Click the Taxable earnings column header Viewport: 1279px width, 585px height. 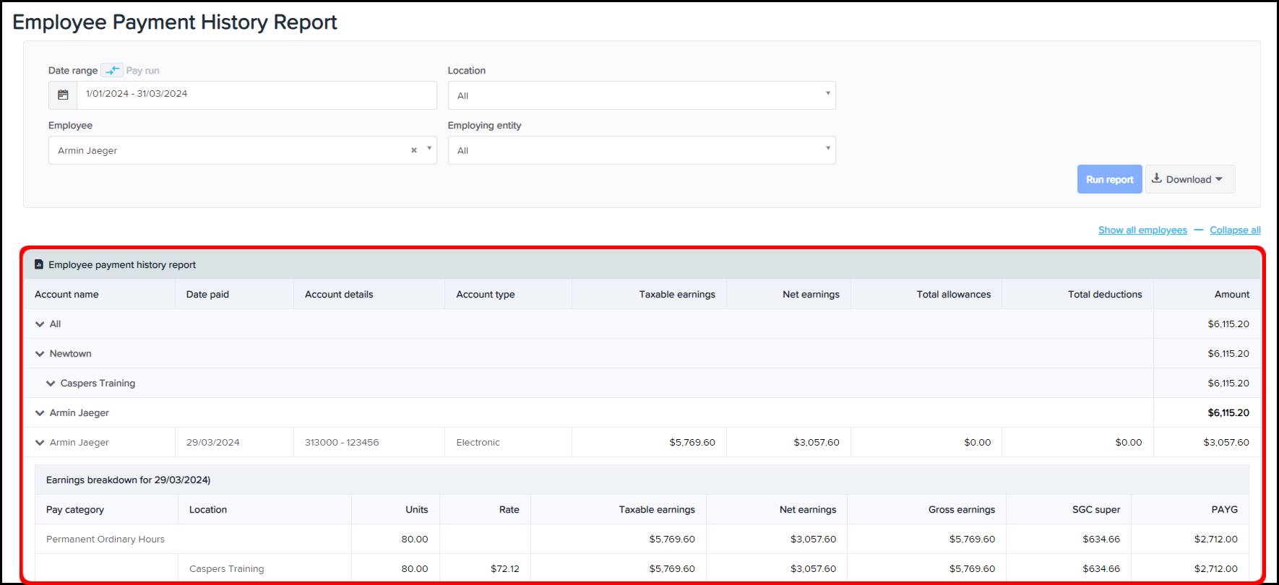pyautogui.click(x=676, y=295)
